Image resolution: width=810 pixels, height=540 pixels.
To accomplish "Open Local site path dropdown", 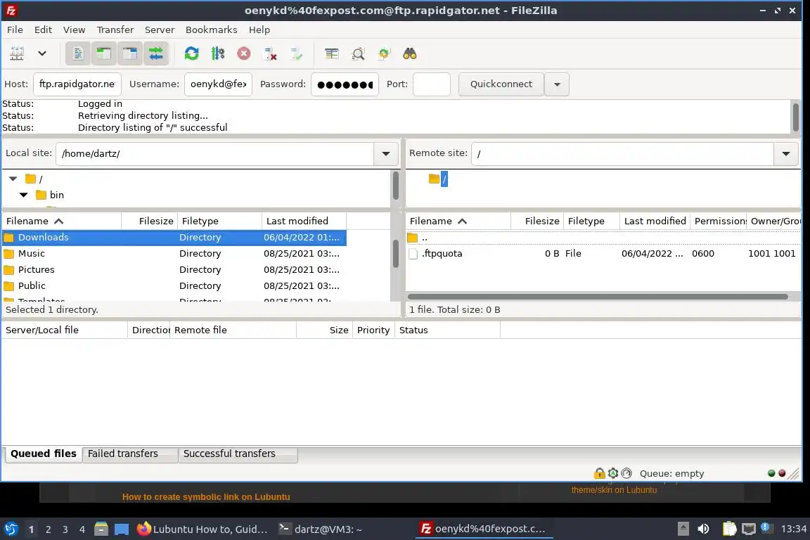I will [x=386, y=153].
